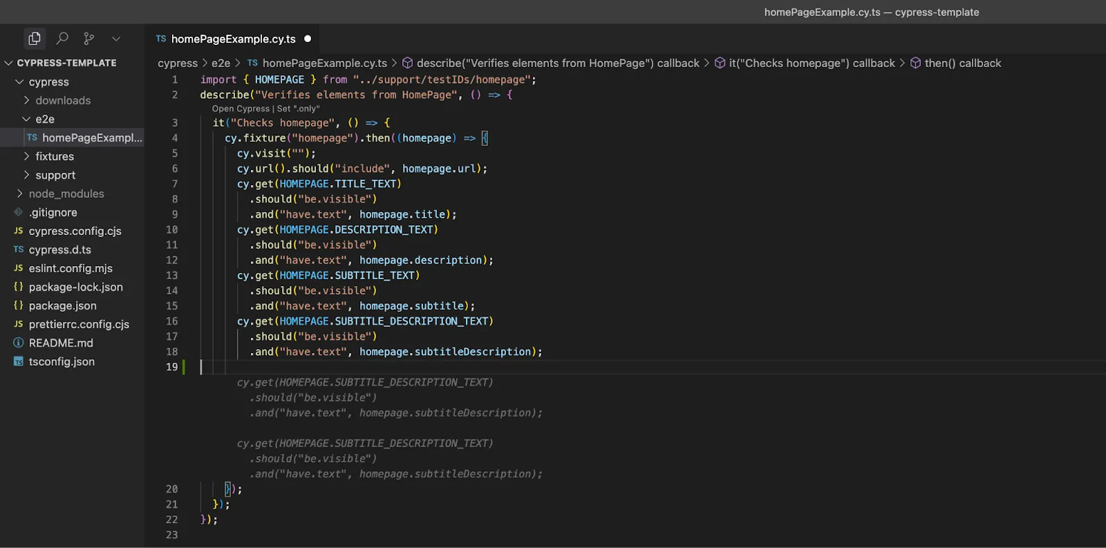Viewport: 1106px width, 548px height.
Task: Show additional views chevron in activity bar
Action: click(x=116, y=39)
